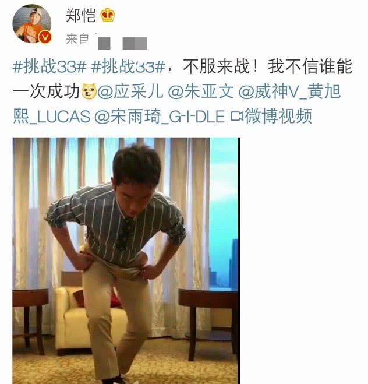The height and width of the screenshot is (384, 368).
Task: Tap the gold crown membership icon
Action: point(108,15)
